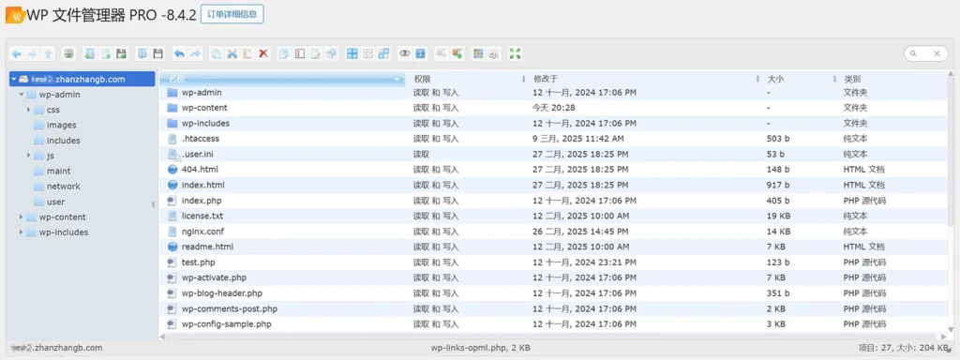The width and height of the screenshot is (960, 360).
Task: Click the download floppy-disk toolbar icon
Action: (x=157, y=53)
